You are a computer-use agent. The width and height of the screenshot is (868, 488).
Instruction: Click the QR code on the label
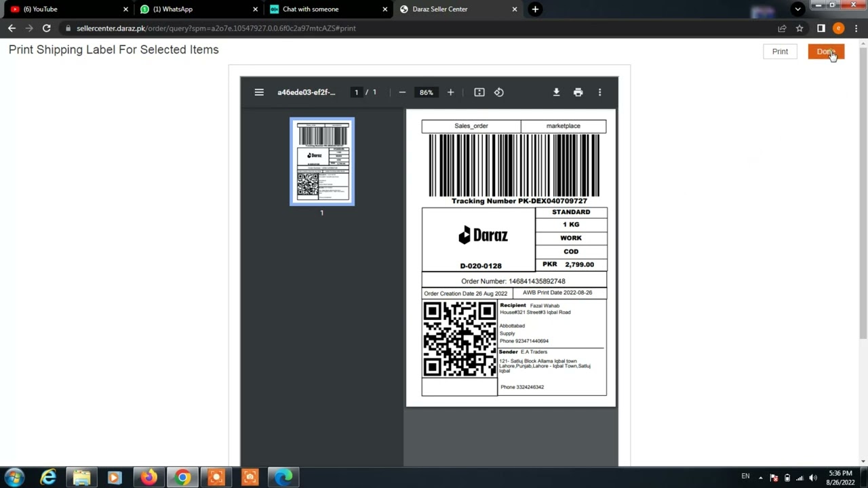coord(460,339)
